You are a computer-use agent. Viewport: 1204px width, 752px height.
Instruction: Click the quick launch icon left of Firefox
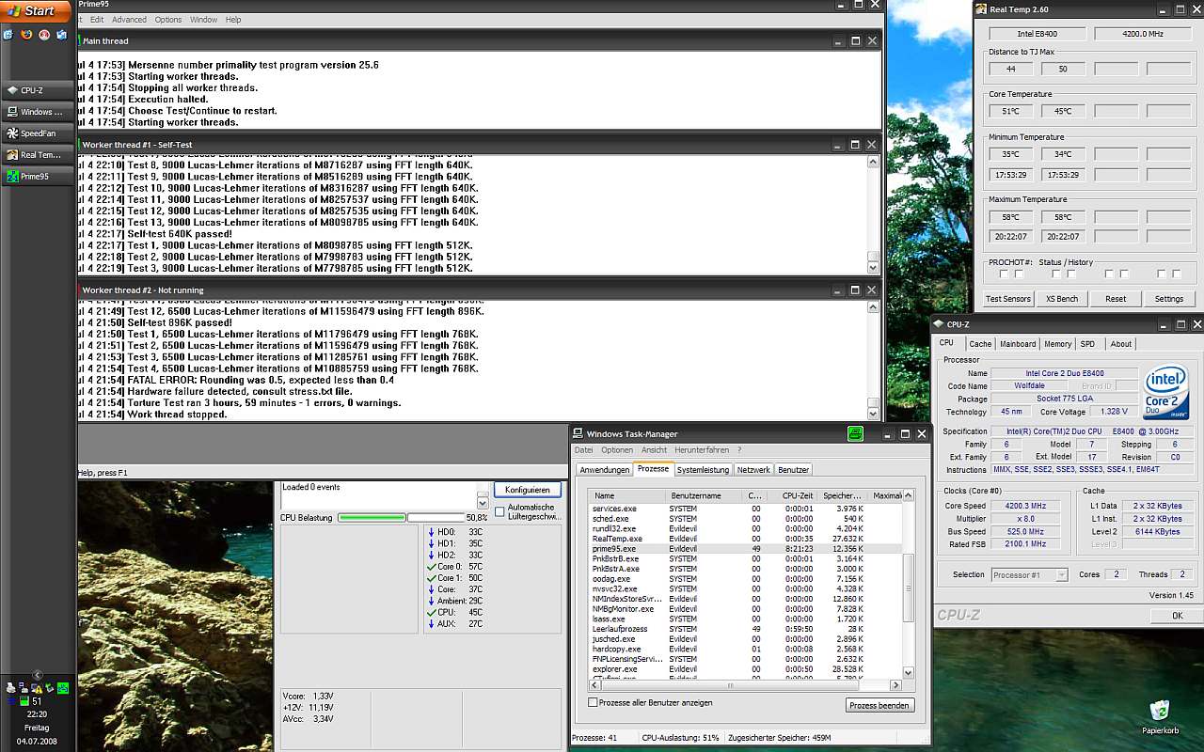(8, 35)
